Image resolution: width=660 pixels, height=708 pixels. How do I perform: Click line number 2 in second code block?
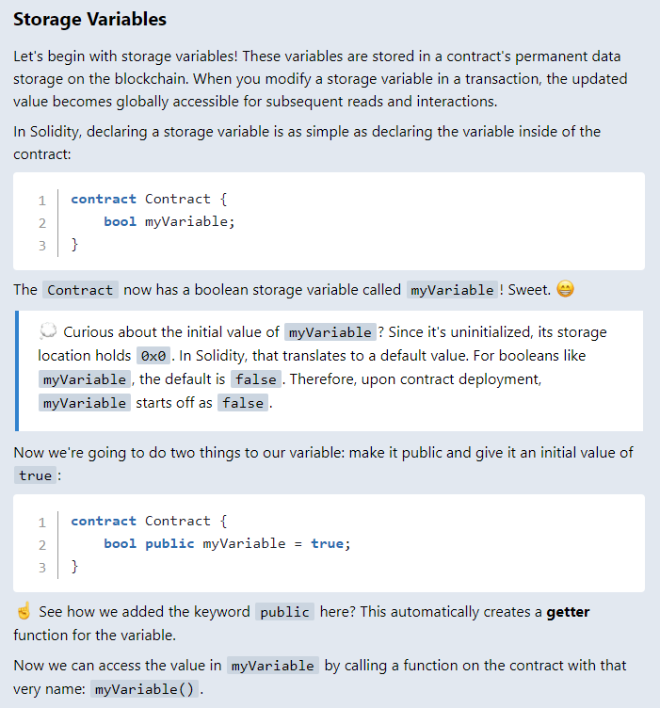tap(42, 544)
